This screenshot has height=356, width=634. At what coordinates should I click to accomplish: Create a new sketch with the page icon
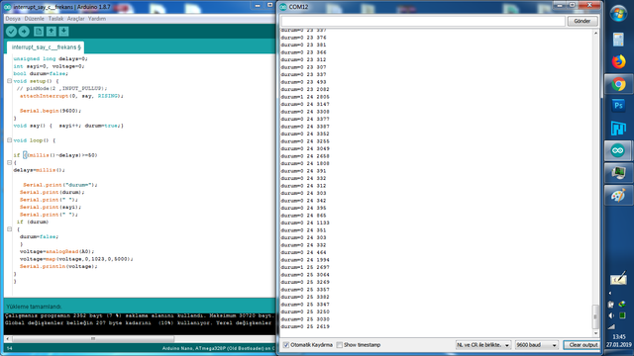tap(39, 31)
